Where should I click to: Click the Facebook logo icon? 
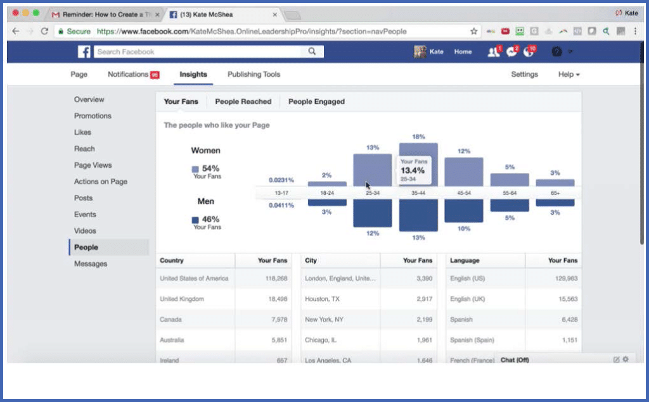[x=84, y=52]
